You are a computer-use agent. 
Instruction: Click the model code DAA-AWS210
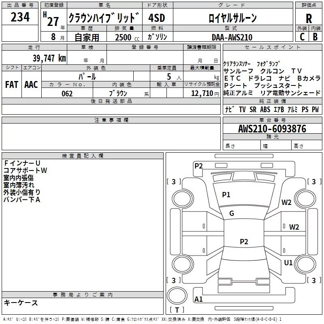(232, 37)
